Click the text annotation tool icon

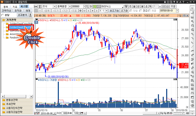coord(192,55)
